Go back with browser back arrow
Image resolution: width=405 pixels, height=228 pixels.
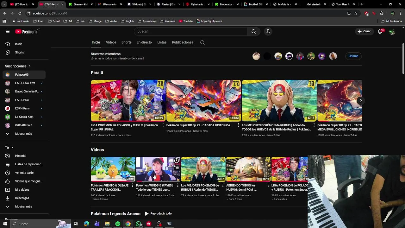tap(4, 13)
